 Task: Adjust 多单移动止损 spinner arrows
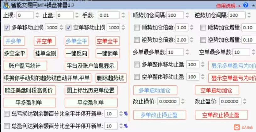click(x=61, y=28)
